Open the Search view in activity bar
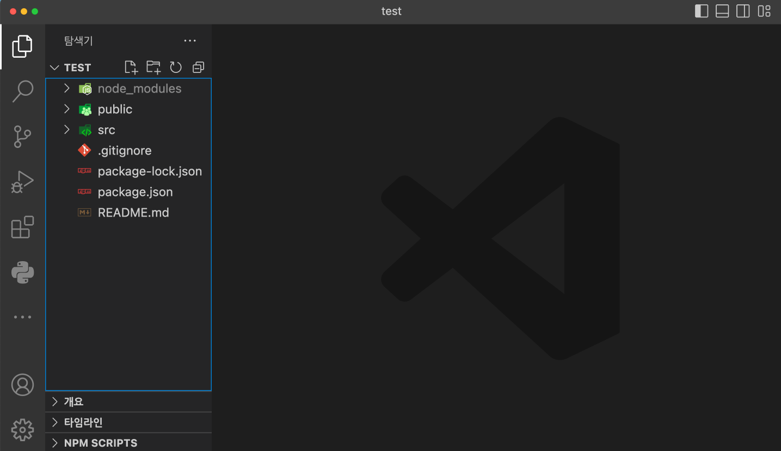Image resolution: width=781 pixels, height=451 pixels. [x=22, y=91]
